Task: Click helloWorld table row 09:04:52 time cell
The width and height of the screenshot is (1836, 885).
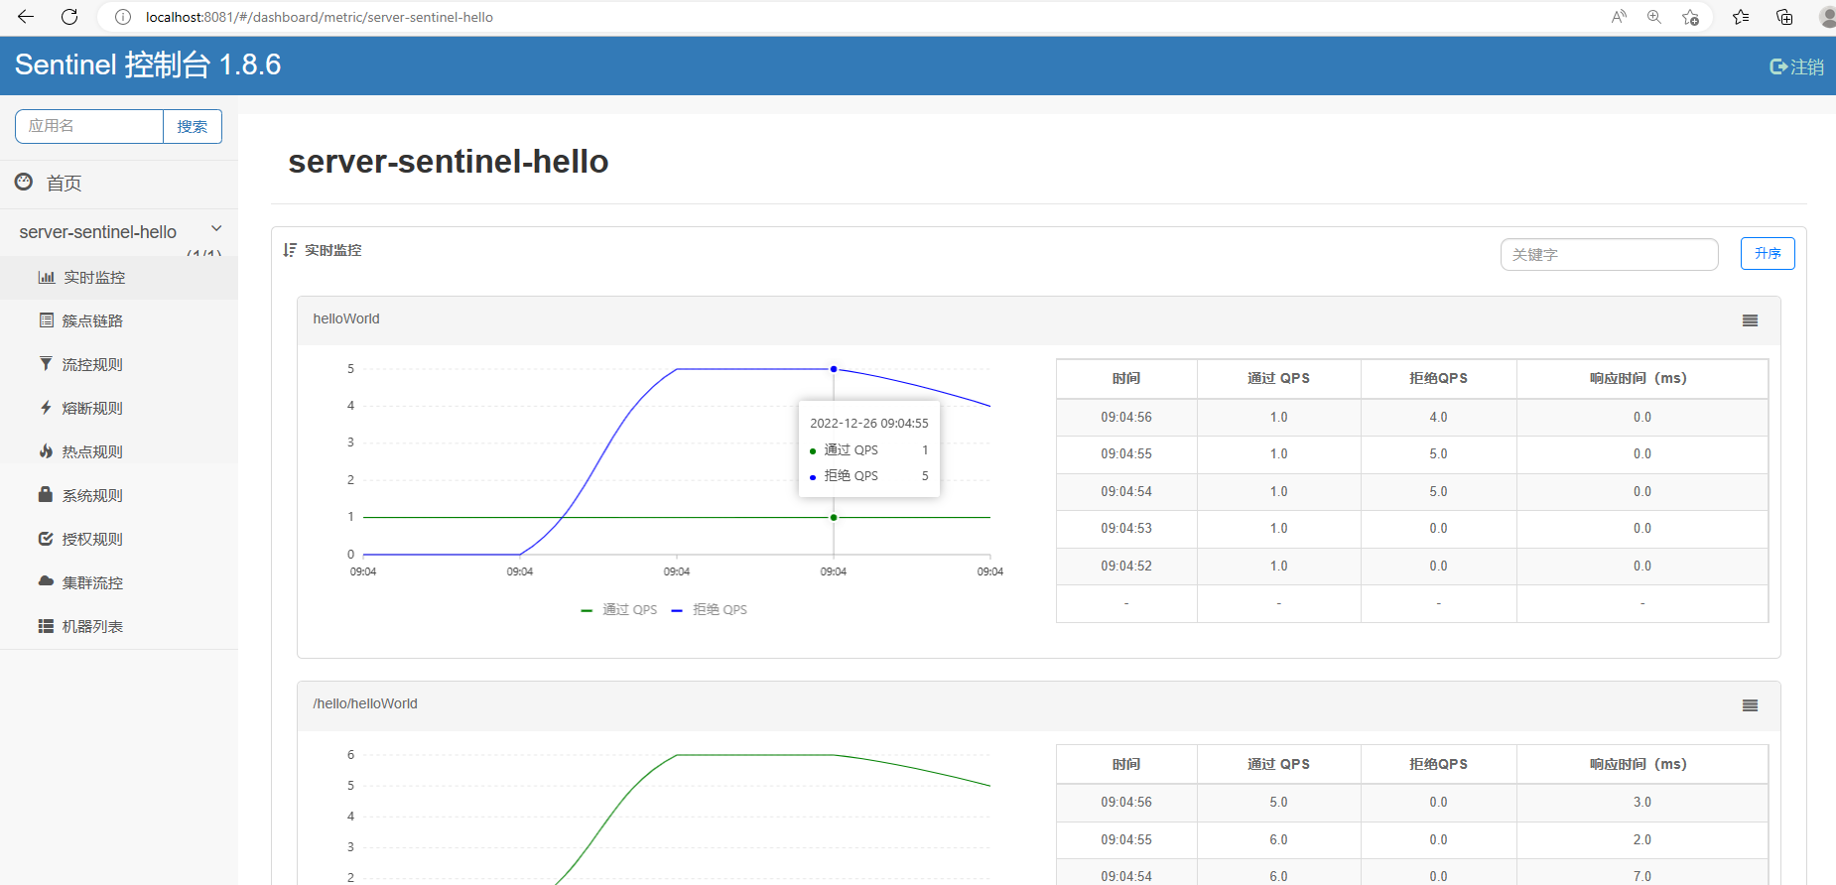Action: point(1126,566)
